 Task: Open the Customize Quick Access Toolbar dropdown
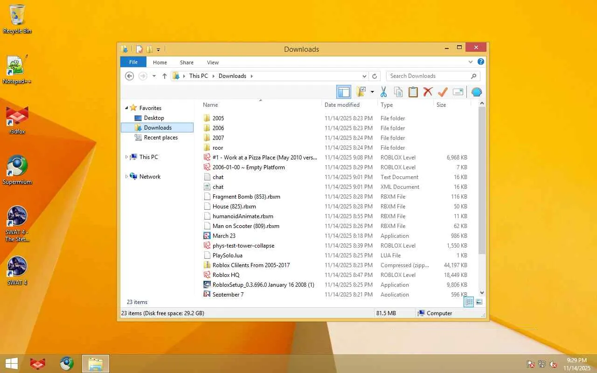click(159, 49)
